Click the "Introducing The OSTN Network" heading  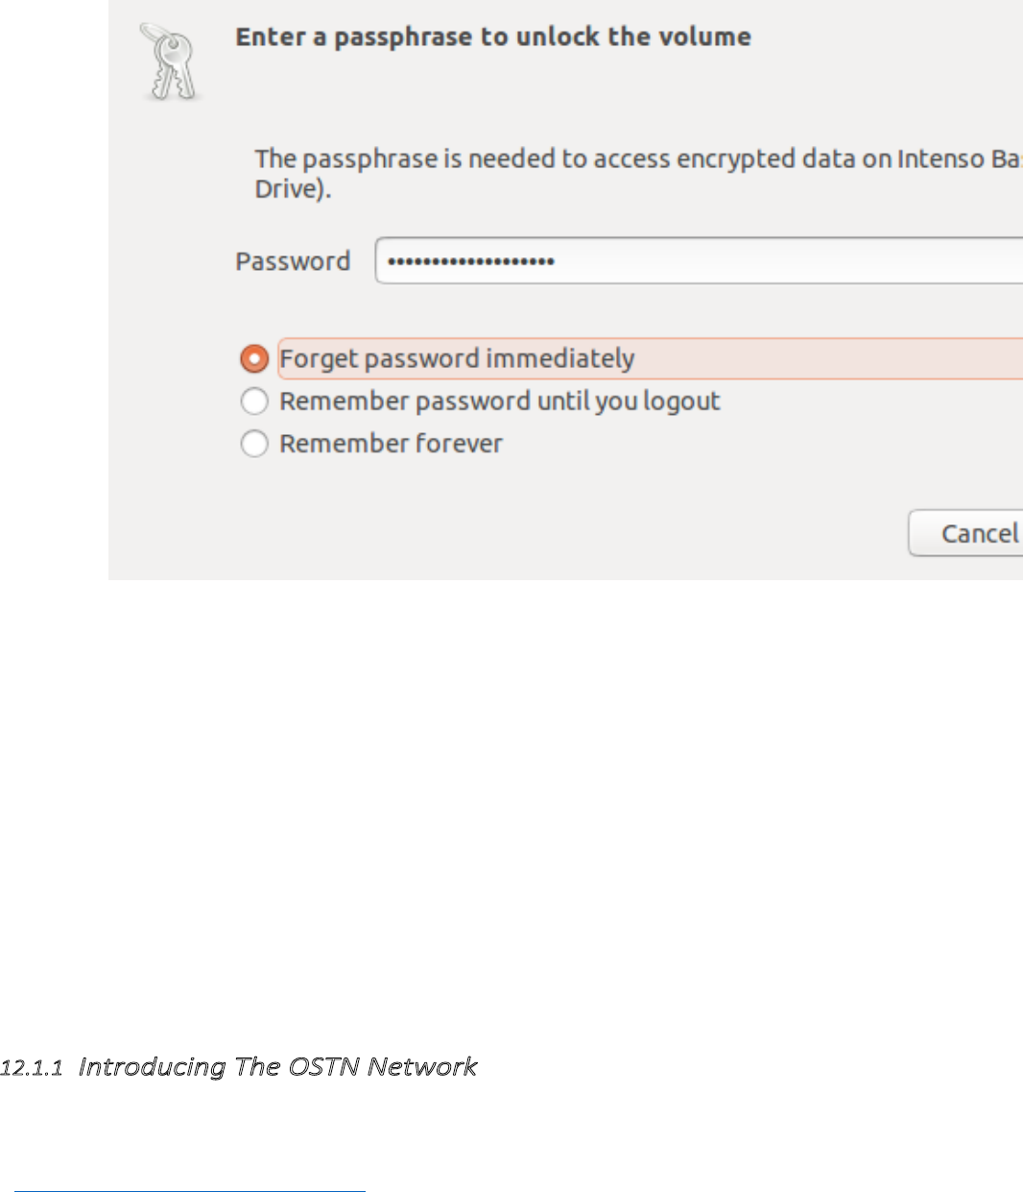pos(277,1067)
